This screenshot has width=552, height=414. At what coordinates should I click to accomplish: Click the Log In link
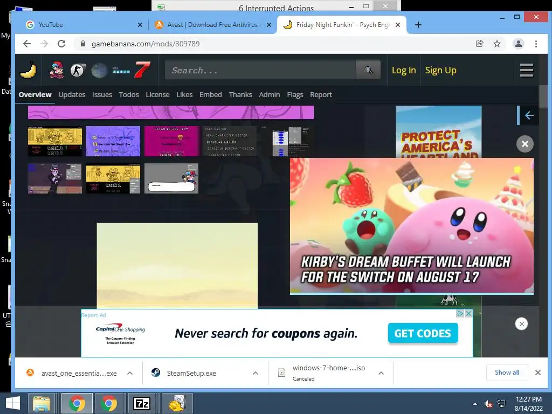tap(404, 70)
